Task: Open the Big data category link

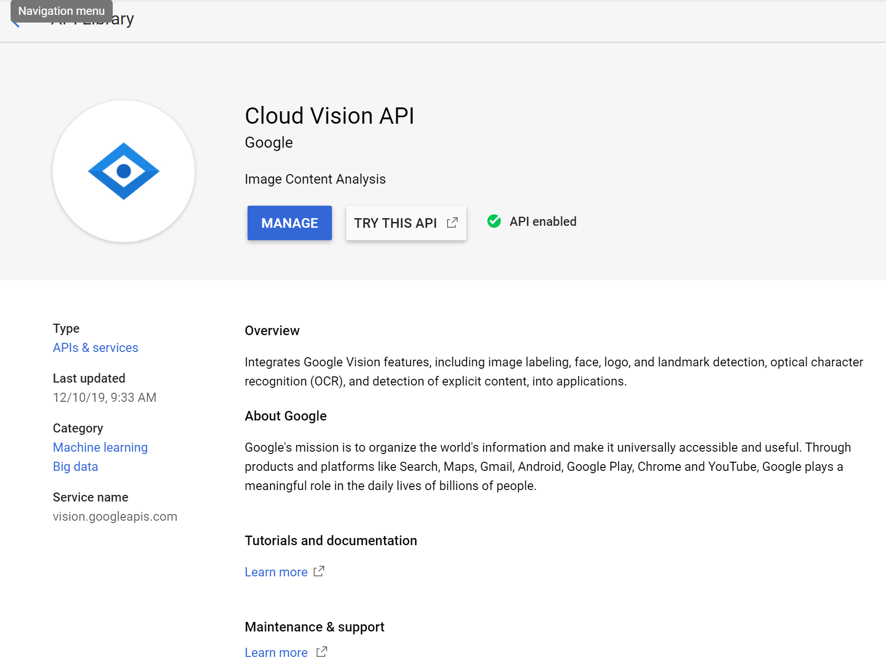Action: pyautogui.click(x=75, y=467)
